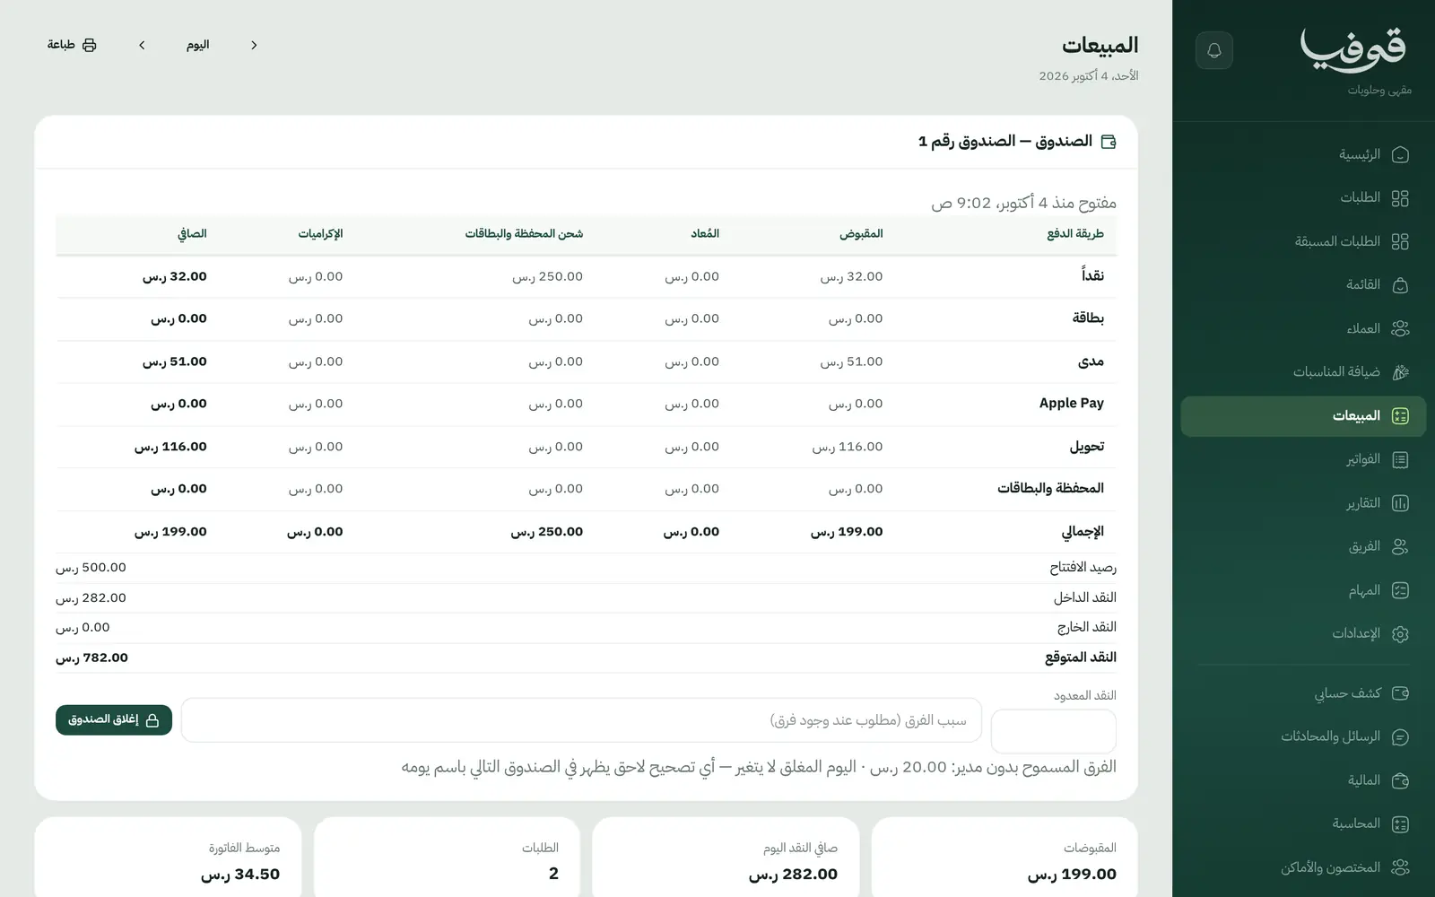Open القائمة menu page
The width and height of the screenshot is (1435, 897).
pyautogui.click(x=1303, y=285)
